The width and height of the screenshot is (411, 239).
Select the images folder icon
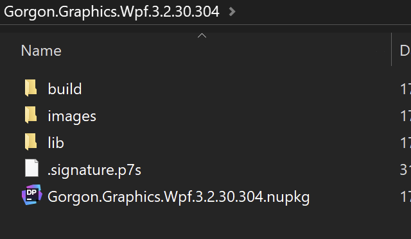pyautogui.click(x=31, y=115)
